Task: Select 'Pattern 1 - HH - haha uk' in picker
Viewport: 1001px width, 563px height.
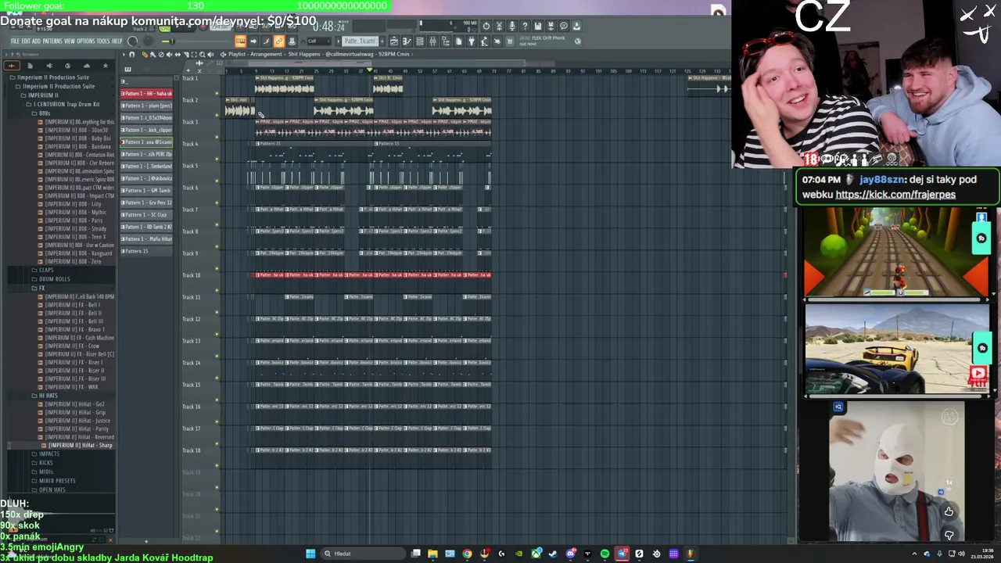Action: click(x=146, y=94)
